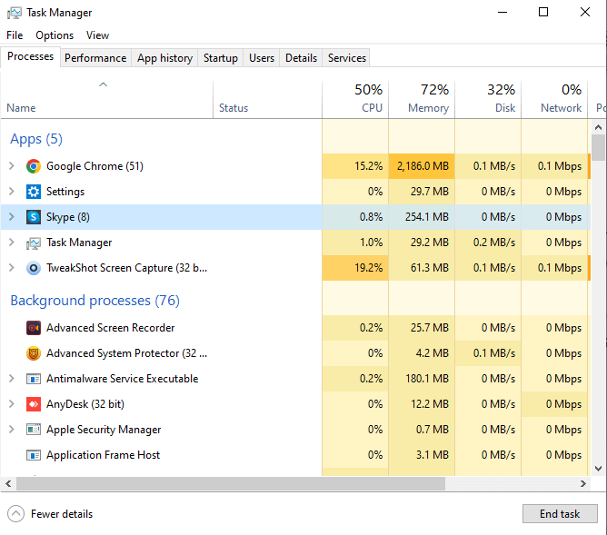Viewport: 607px width, 535px height.
Task: Switch to the Performance tab
Action: point(95,58)
